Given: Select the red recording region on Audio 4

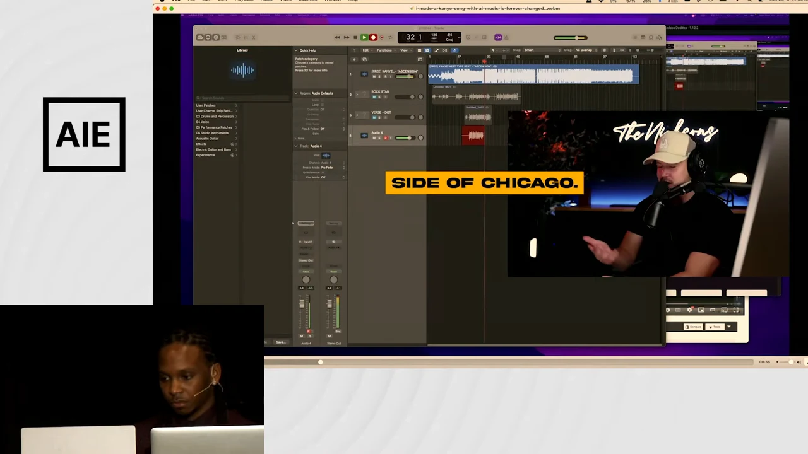Looking at the screenshot, I should tap(473, 136).
